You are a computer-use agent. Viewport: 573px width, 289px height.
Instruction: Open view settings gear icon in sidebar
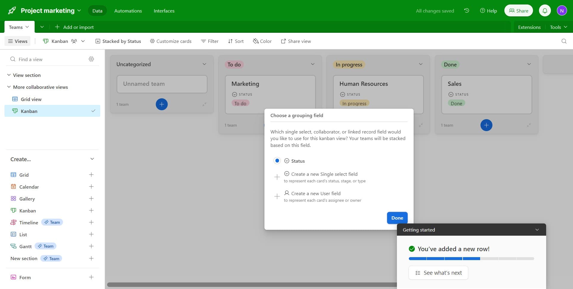(91, 59)
